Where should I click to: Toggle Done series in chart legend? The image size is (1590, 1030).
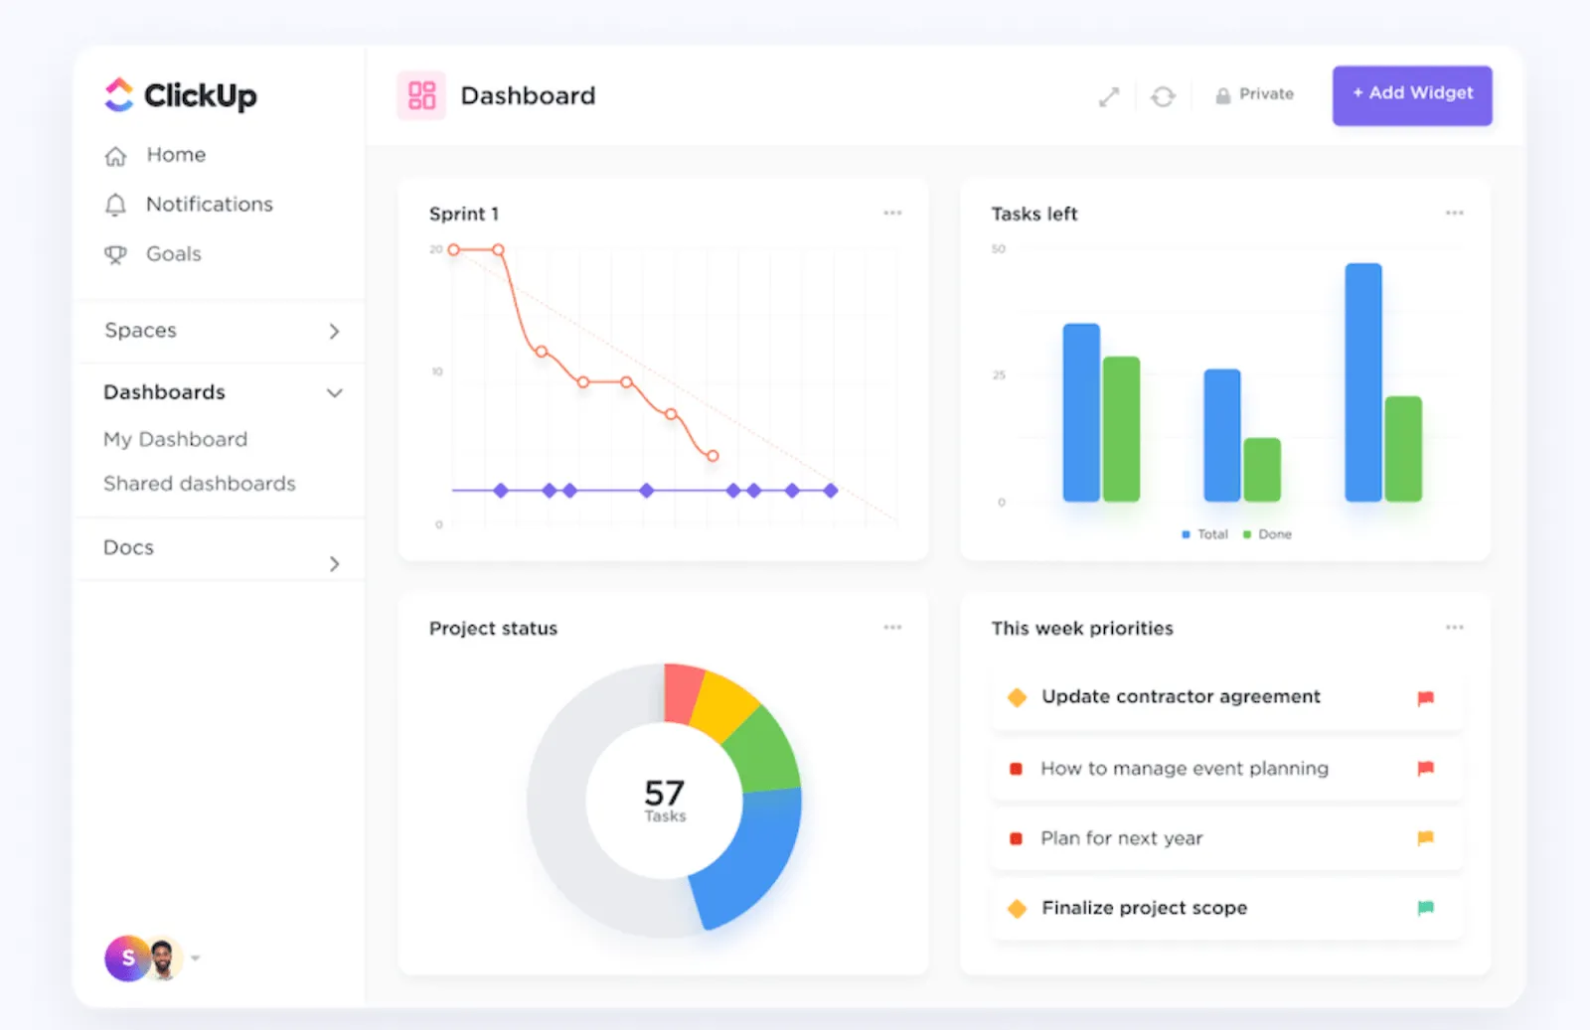tap(1267, 534)
